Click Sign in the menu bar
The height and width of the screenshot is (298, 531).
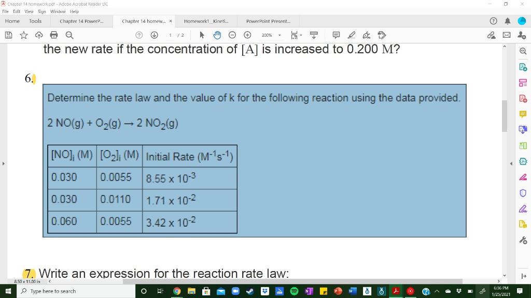tap(41, 11)
